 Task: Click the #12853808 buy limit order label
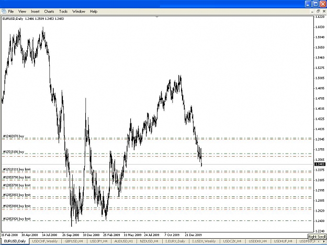[x=17, y=206]
